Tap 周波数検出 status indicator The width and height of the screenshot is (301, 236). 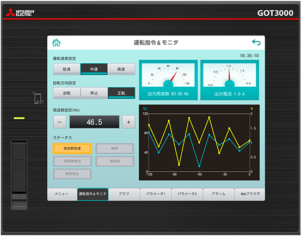(72, 161)
